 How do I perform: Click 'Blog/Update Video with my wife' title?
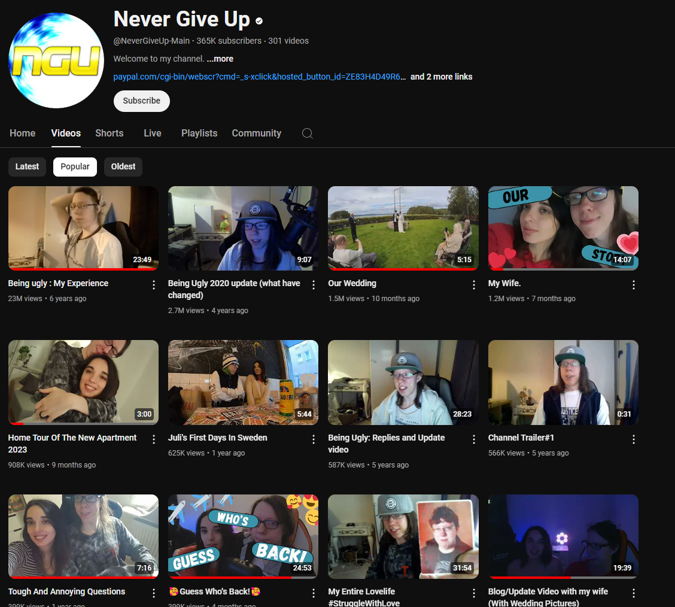point(548,597)
